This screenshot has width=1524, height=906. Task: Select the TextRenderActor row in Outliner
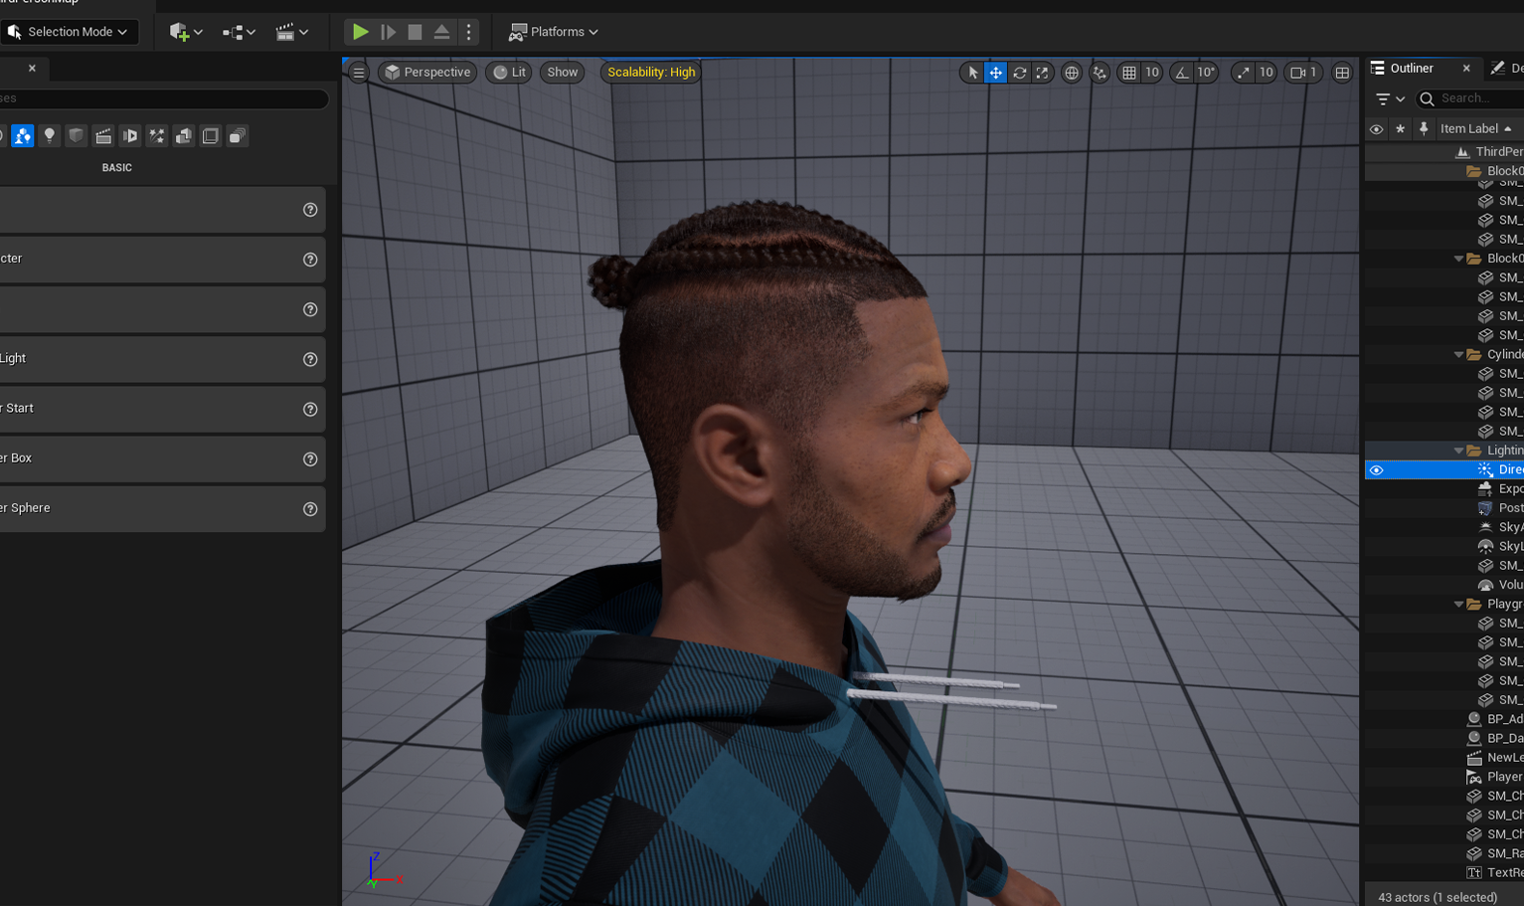click(x=1444, y=873)
